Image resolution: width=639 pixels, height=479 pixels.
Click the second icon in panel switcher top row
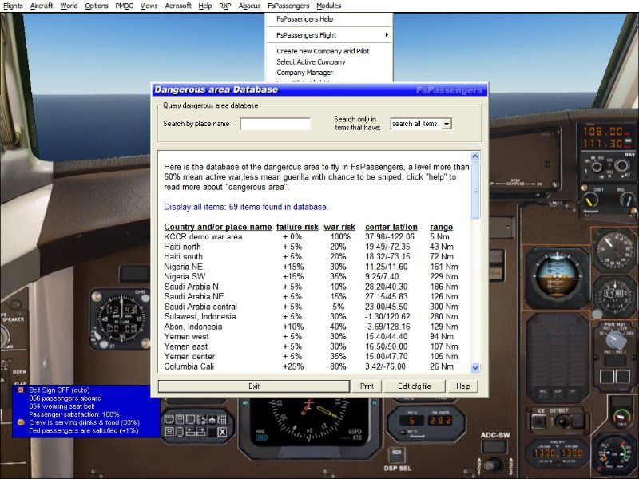(180, 419)
